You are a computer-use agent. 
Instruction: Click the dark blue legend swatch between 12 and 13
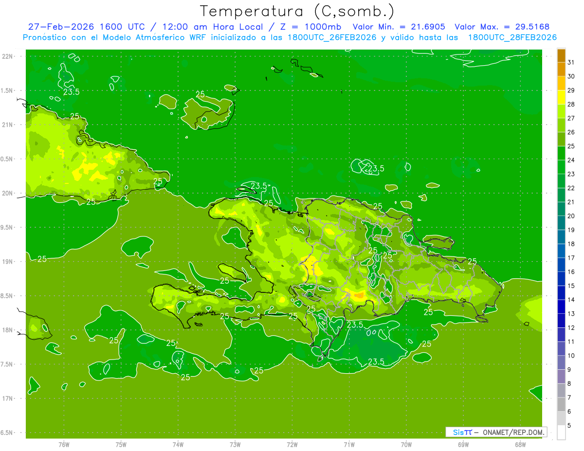tap(561, 321)
